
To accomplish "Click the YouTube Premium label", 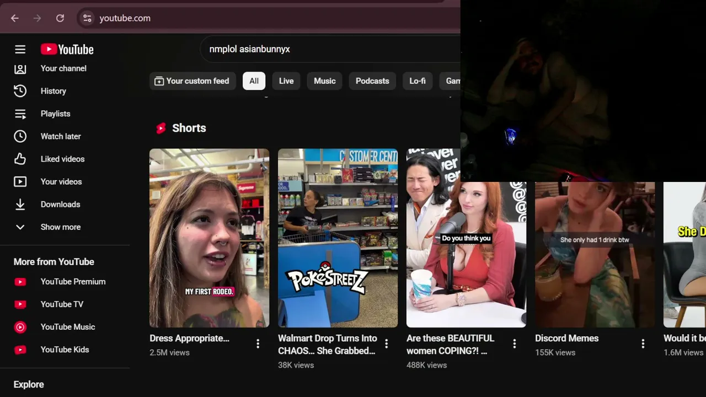I will click(73, 282).
